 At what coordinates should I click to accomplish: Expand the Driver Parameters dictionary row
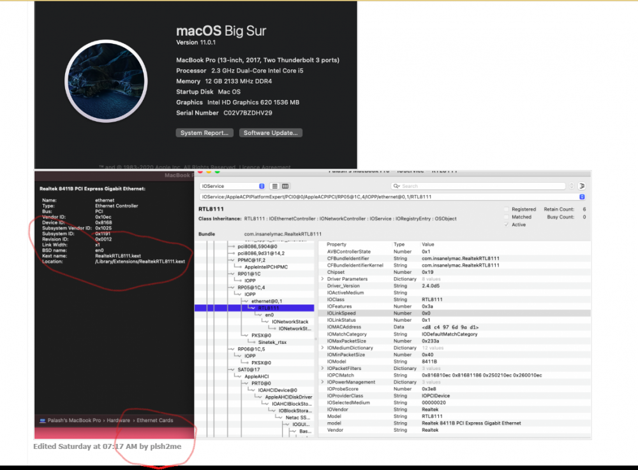pos(323,279)
